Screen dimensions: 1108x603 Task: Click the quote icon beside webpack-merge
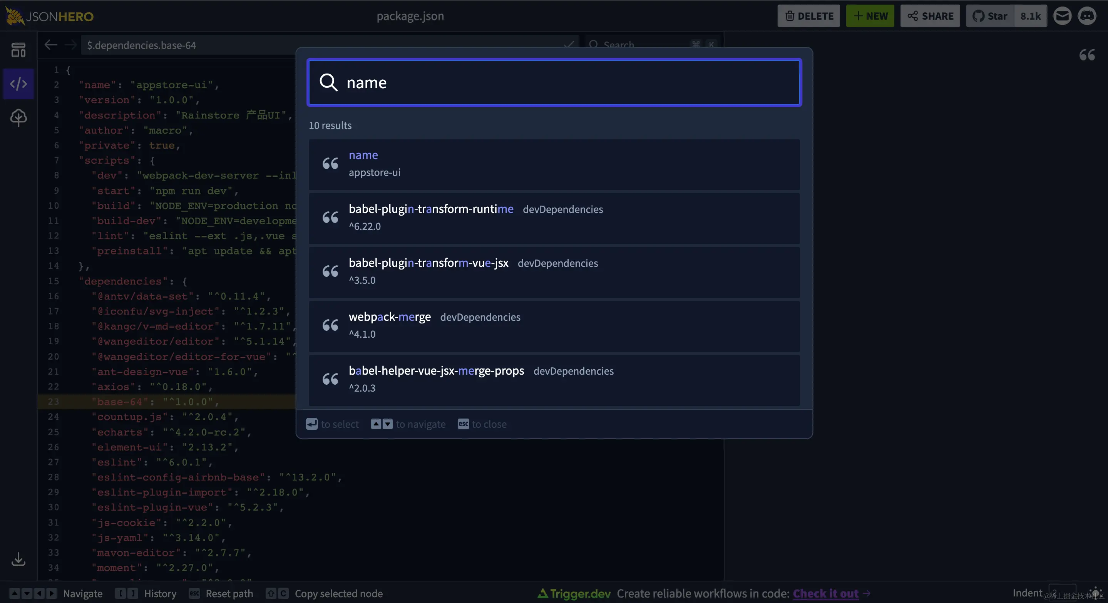coord(330,325)
